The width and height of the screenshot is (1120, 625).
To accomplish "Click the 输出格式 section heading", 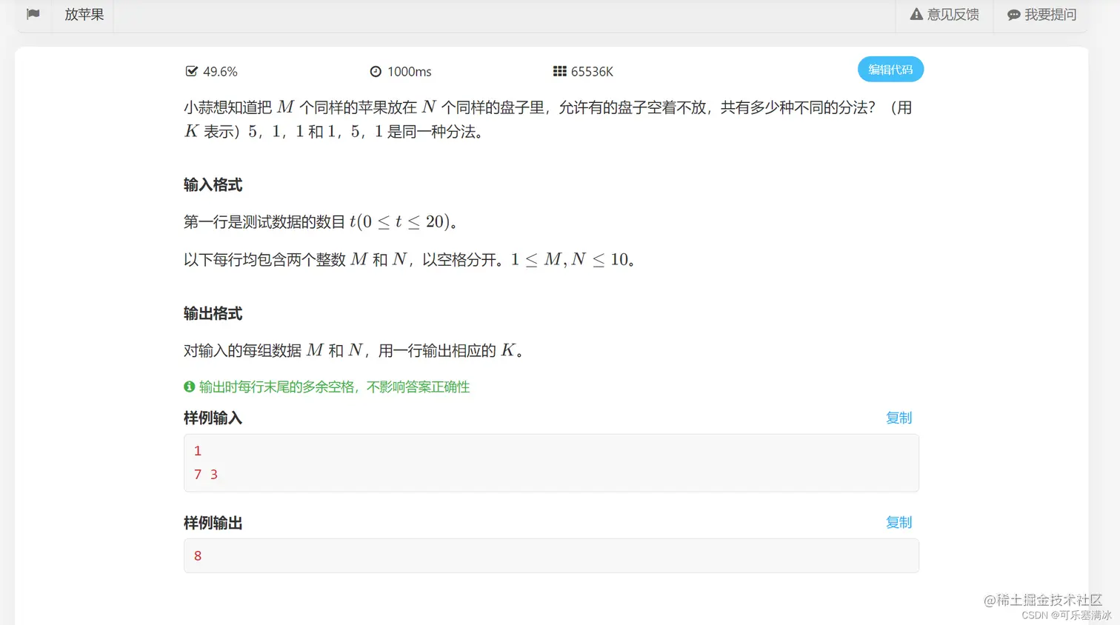I will click(213, 313).
